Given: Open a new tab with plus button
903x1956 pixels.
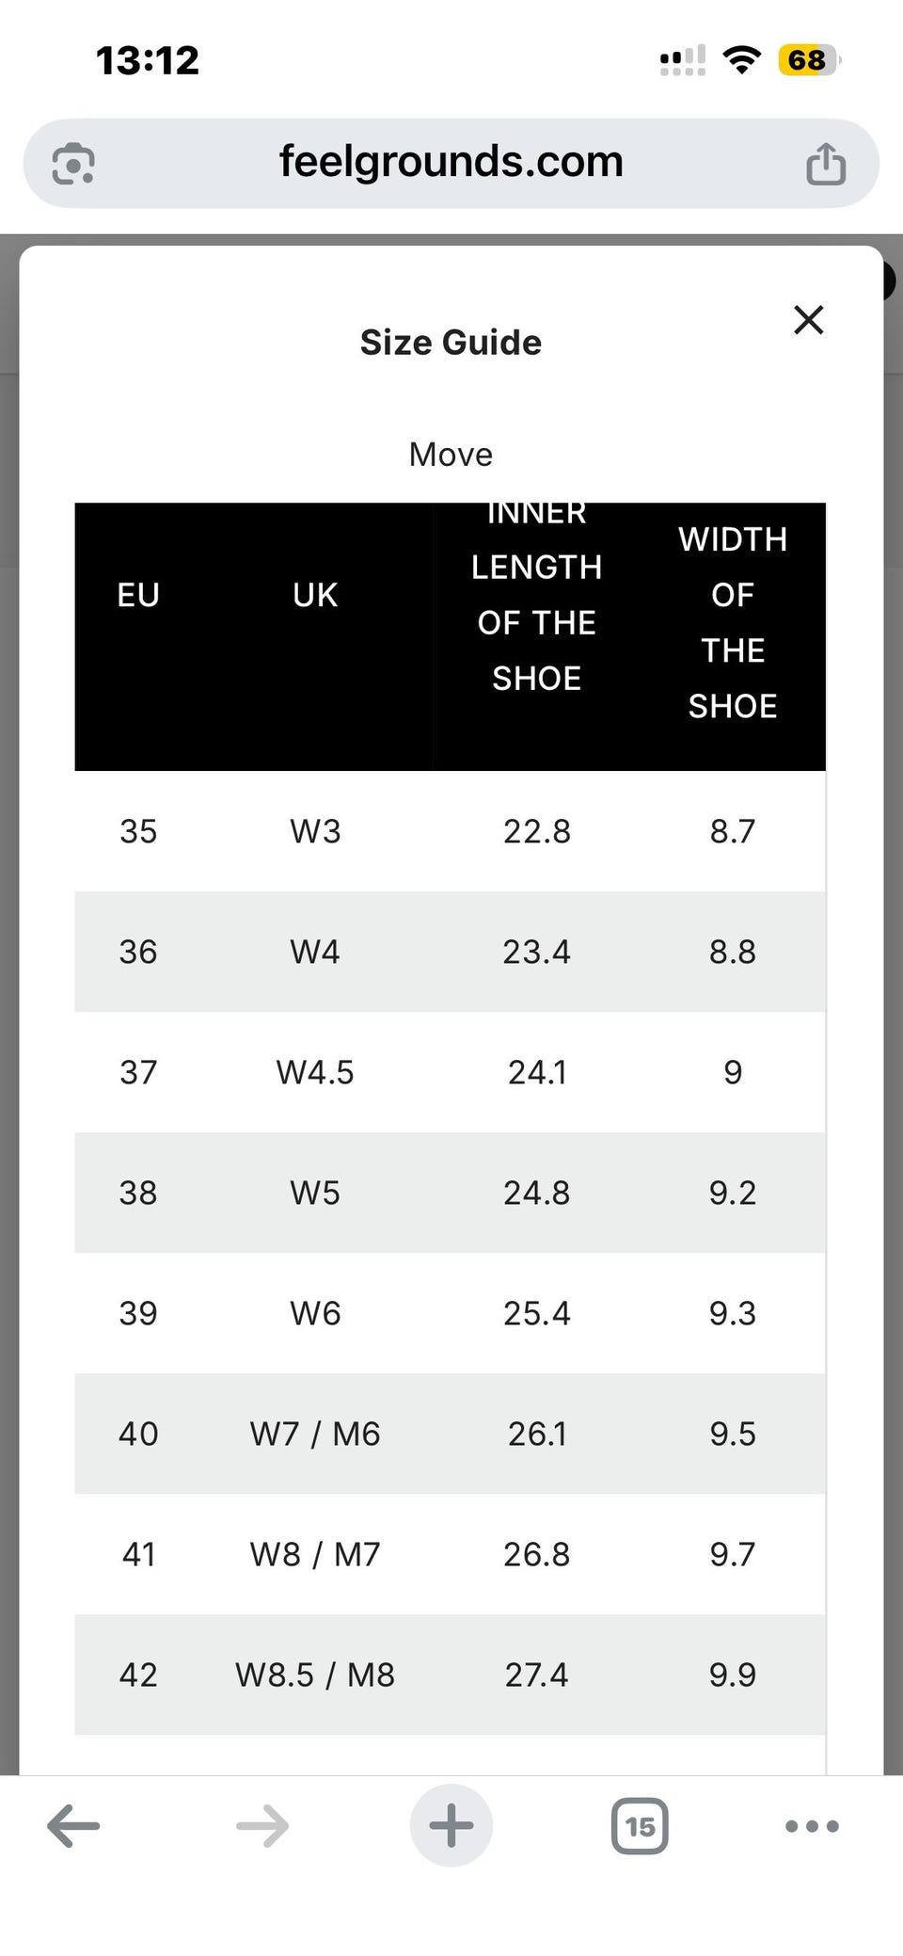Looking at the screenshot, I should [451, 1825].
